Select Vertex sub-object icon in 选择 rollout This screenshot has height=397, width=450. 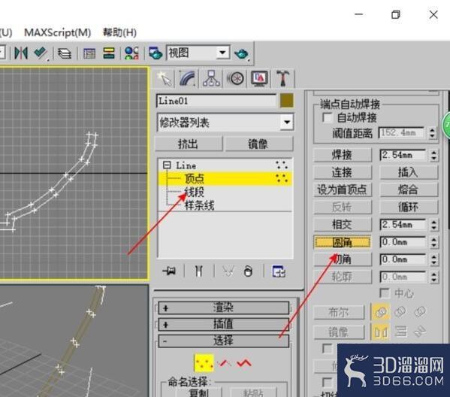pos(204,363)
